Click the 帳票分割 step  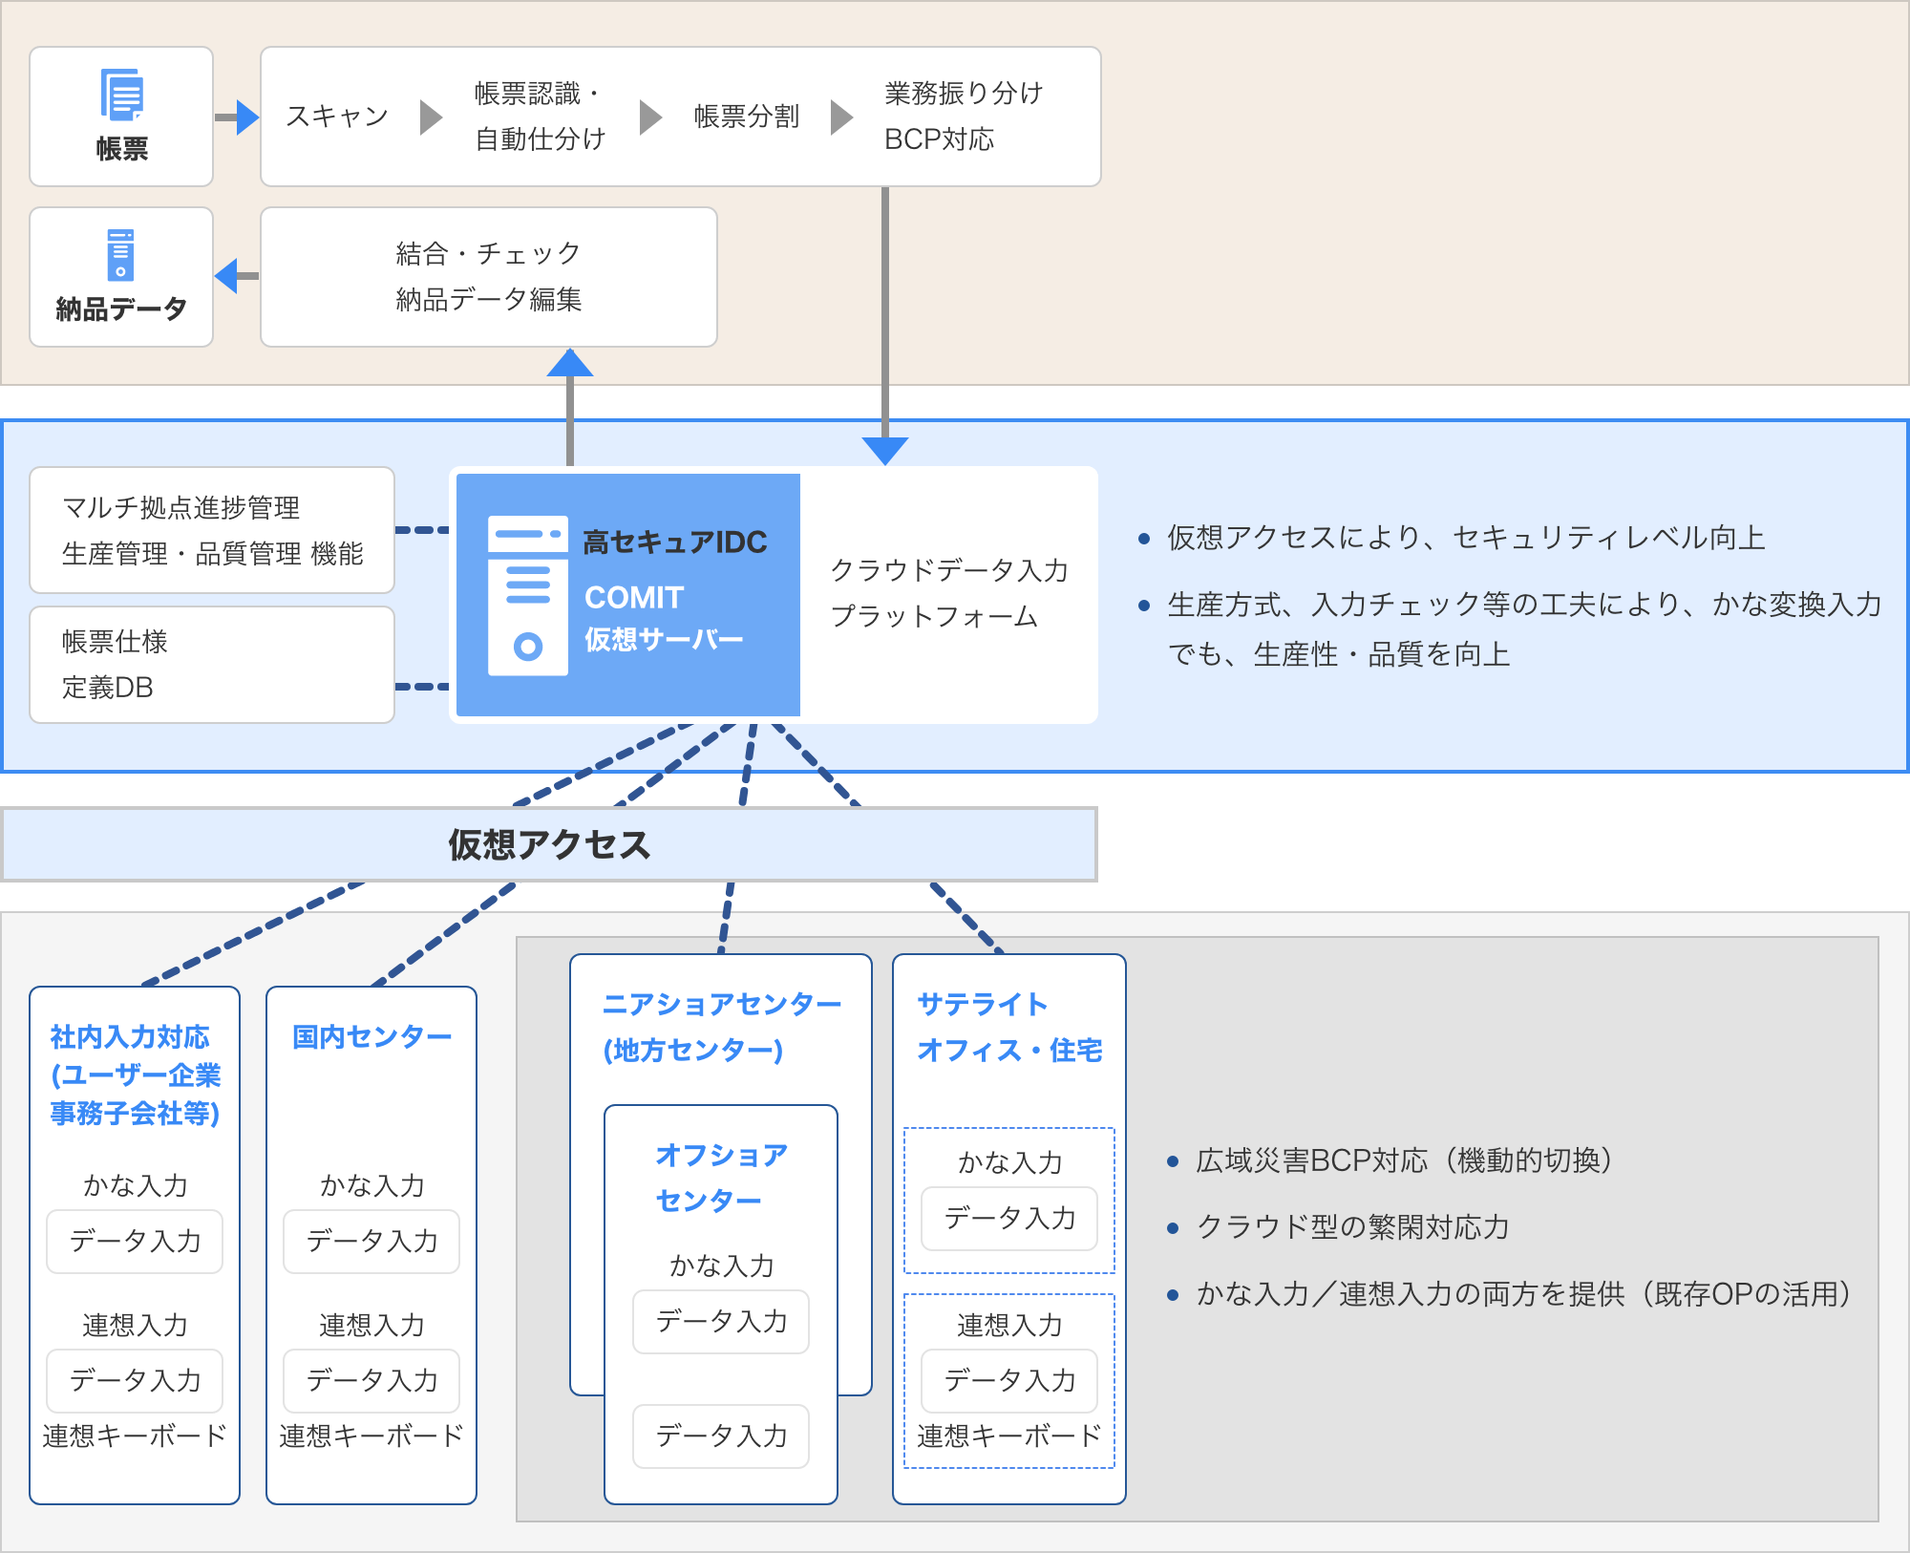click(x=747, y=117)
